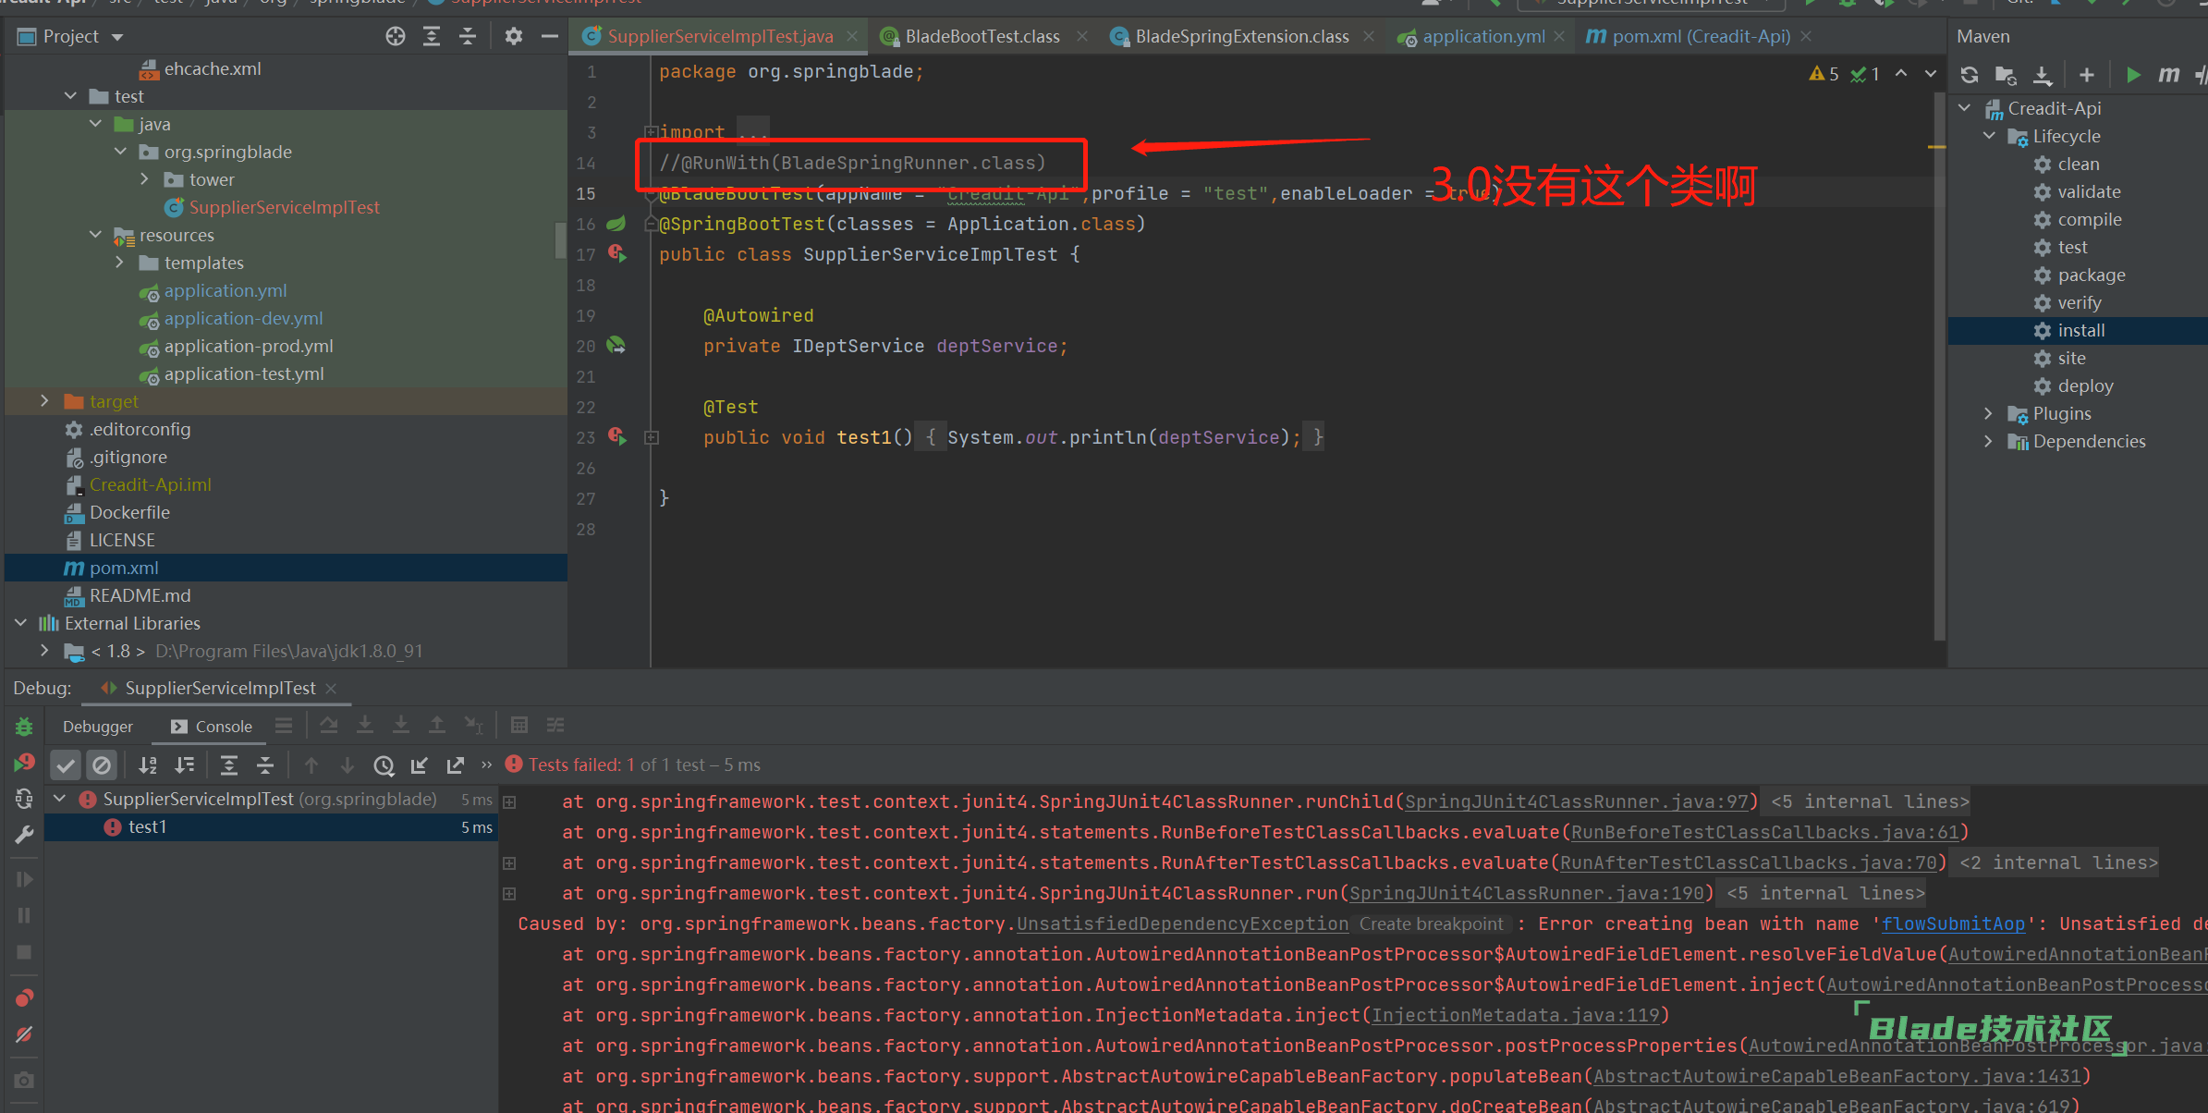Screen dimensions: 2208x1113
Task: Collapse the test folder
Action: coord(71,96)
